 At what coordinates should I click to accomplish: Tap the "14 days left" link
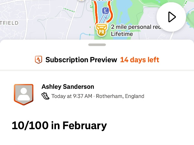click(x=139, y=60)
